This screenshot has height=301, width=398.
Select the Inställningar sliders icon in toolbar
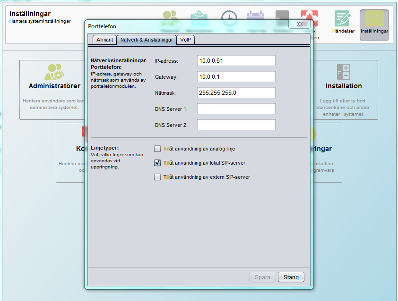[374, 18]
